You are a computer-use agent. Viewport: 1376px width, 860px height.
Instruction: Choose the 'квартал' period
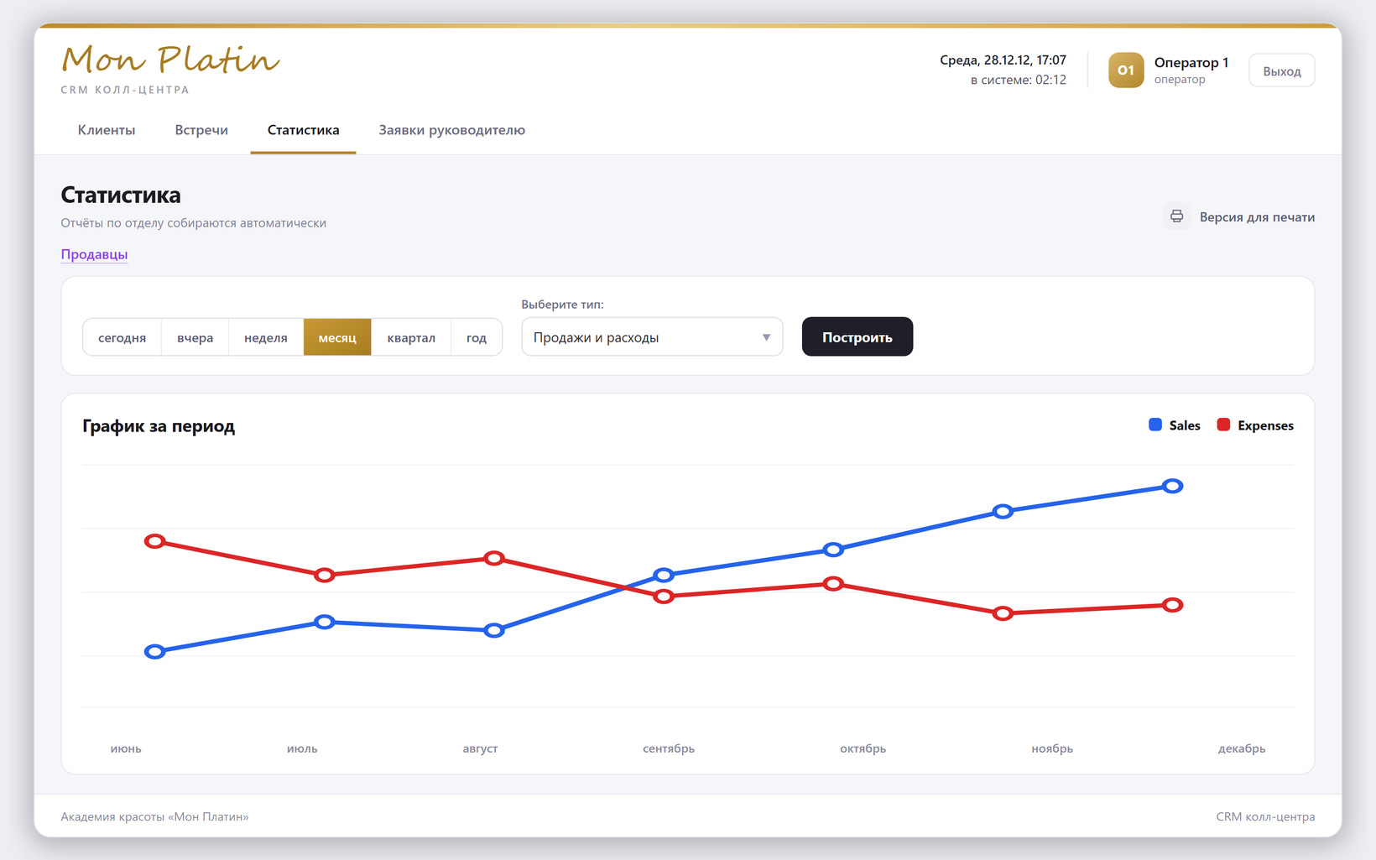pos(411,337)
